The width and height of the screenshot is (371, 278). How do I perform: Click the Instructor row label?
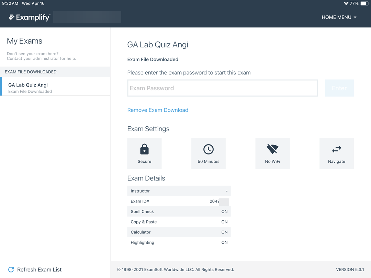(140, 191)
